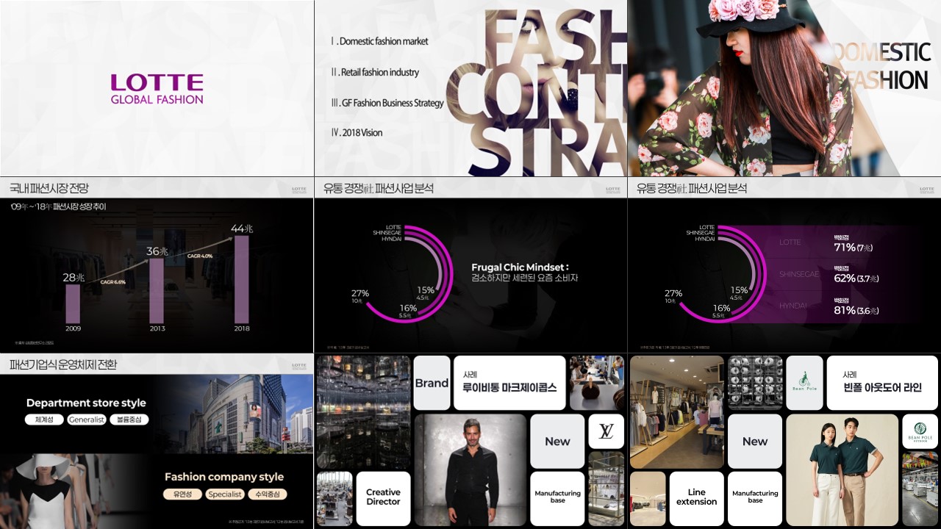The height and width of the screenshot is (529, 941).
Task: Click the 루이비통 마크제이콥스 case title
Action: pyautogui.click(x=509, y=383)
